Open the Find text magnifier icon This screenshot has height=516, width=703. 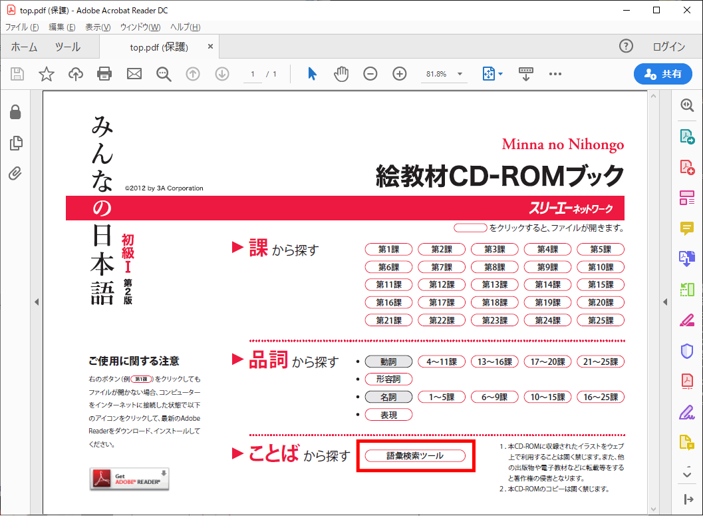(164, 74)
